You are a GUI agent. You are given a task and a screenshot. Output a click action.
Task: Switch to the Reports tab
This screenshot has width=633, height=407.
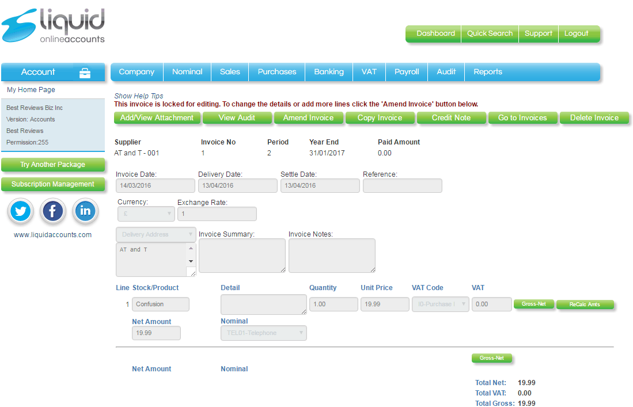(x=488, y=72)
